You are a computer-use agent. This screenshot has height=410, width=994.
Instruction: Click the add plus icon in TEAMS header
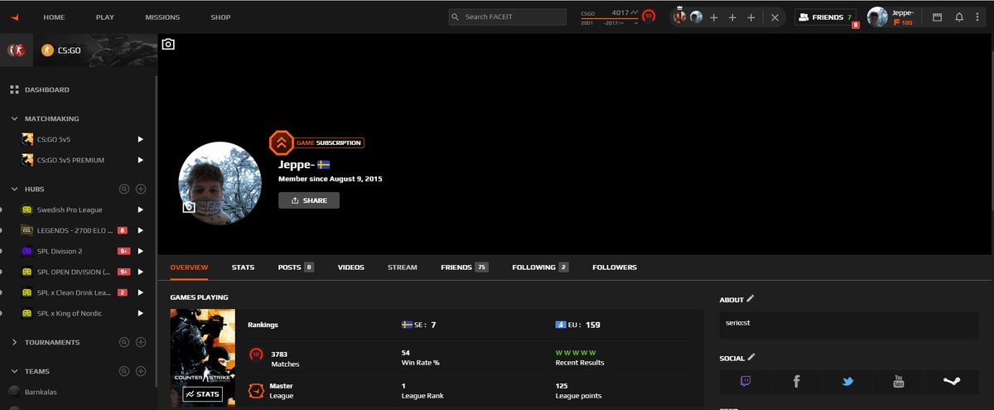click(141, 371)
